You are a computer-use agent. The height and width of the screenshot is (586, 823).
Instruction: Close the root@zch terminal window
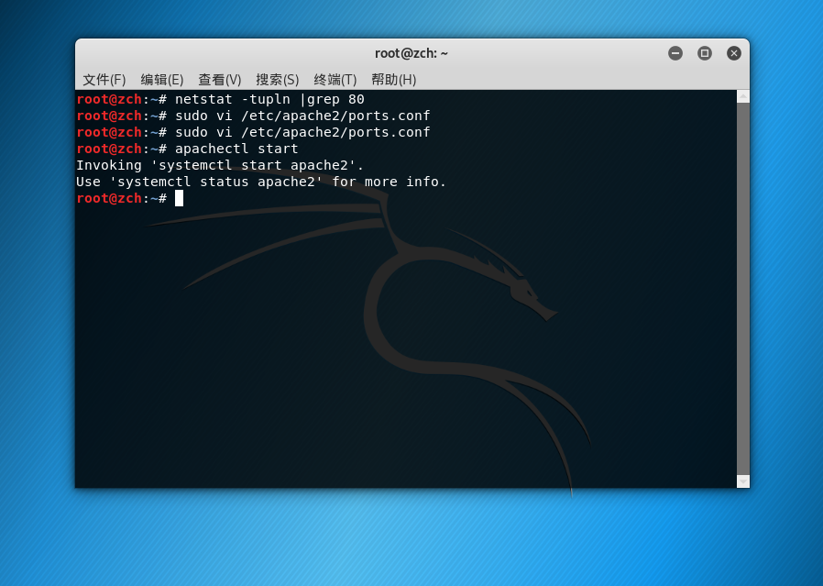734,53
